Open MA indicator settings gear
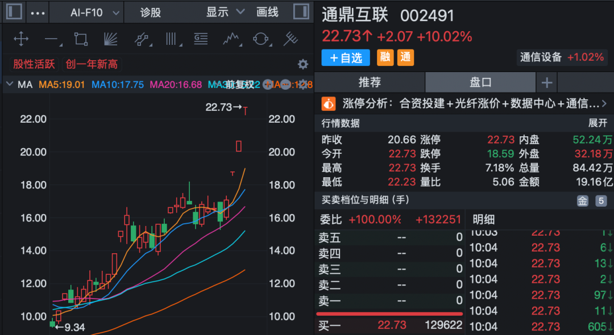 coord(302,85)
